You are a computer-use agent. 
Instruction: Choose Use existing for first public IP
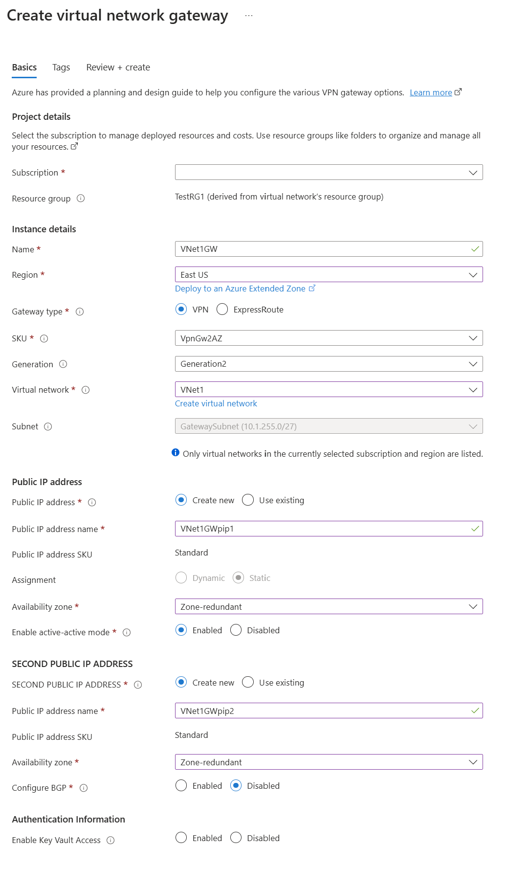tap(248, 500)
